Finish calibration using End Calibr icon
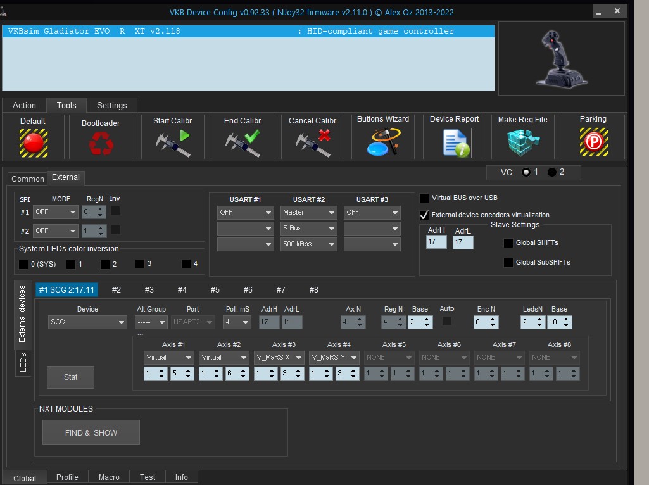The width and height of the screenshot is (649, 485). pyautogui.click(x=243, y=143)
